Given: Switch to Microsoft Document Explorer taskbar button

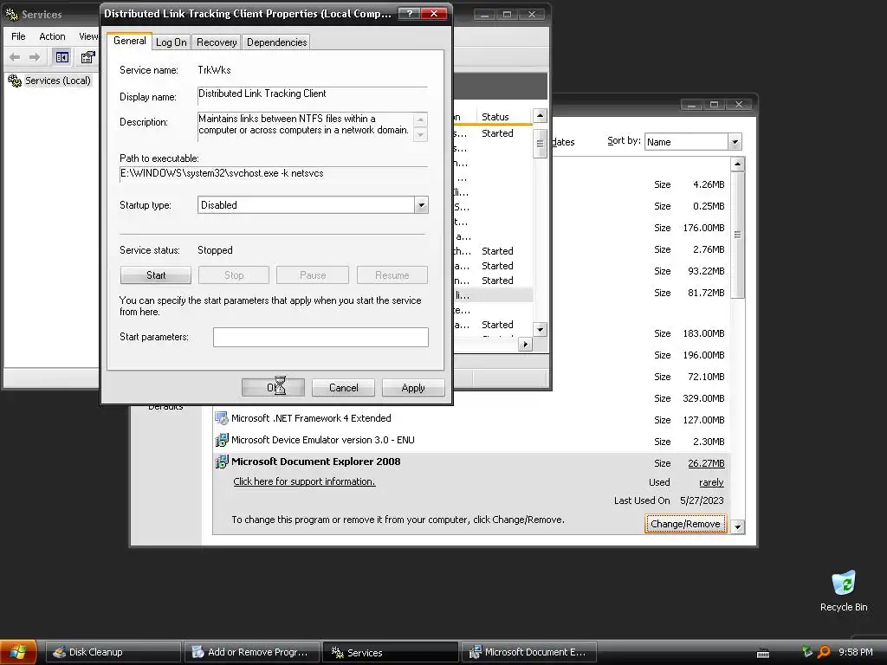Looking at the screenshot, I should click(529, 652).
